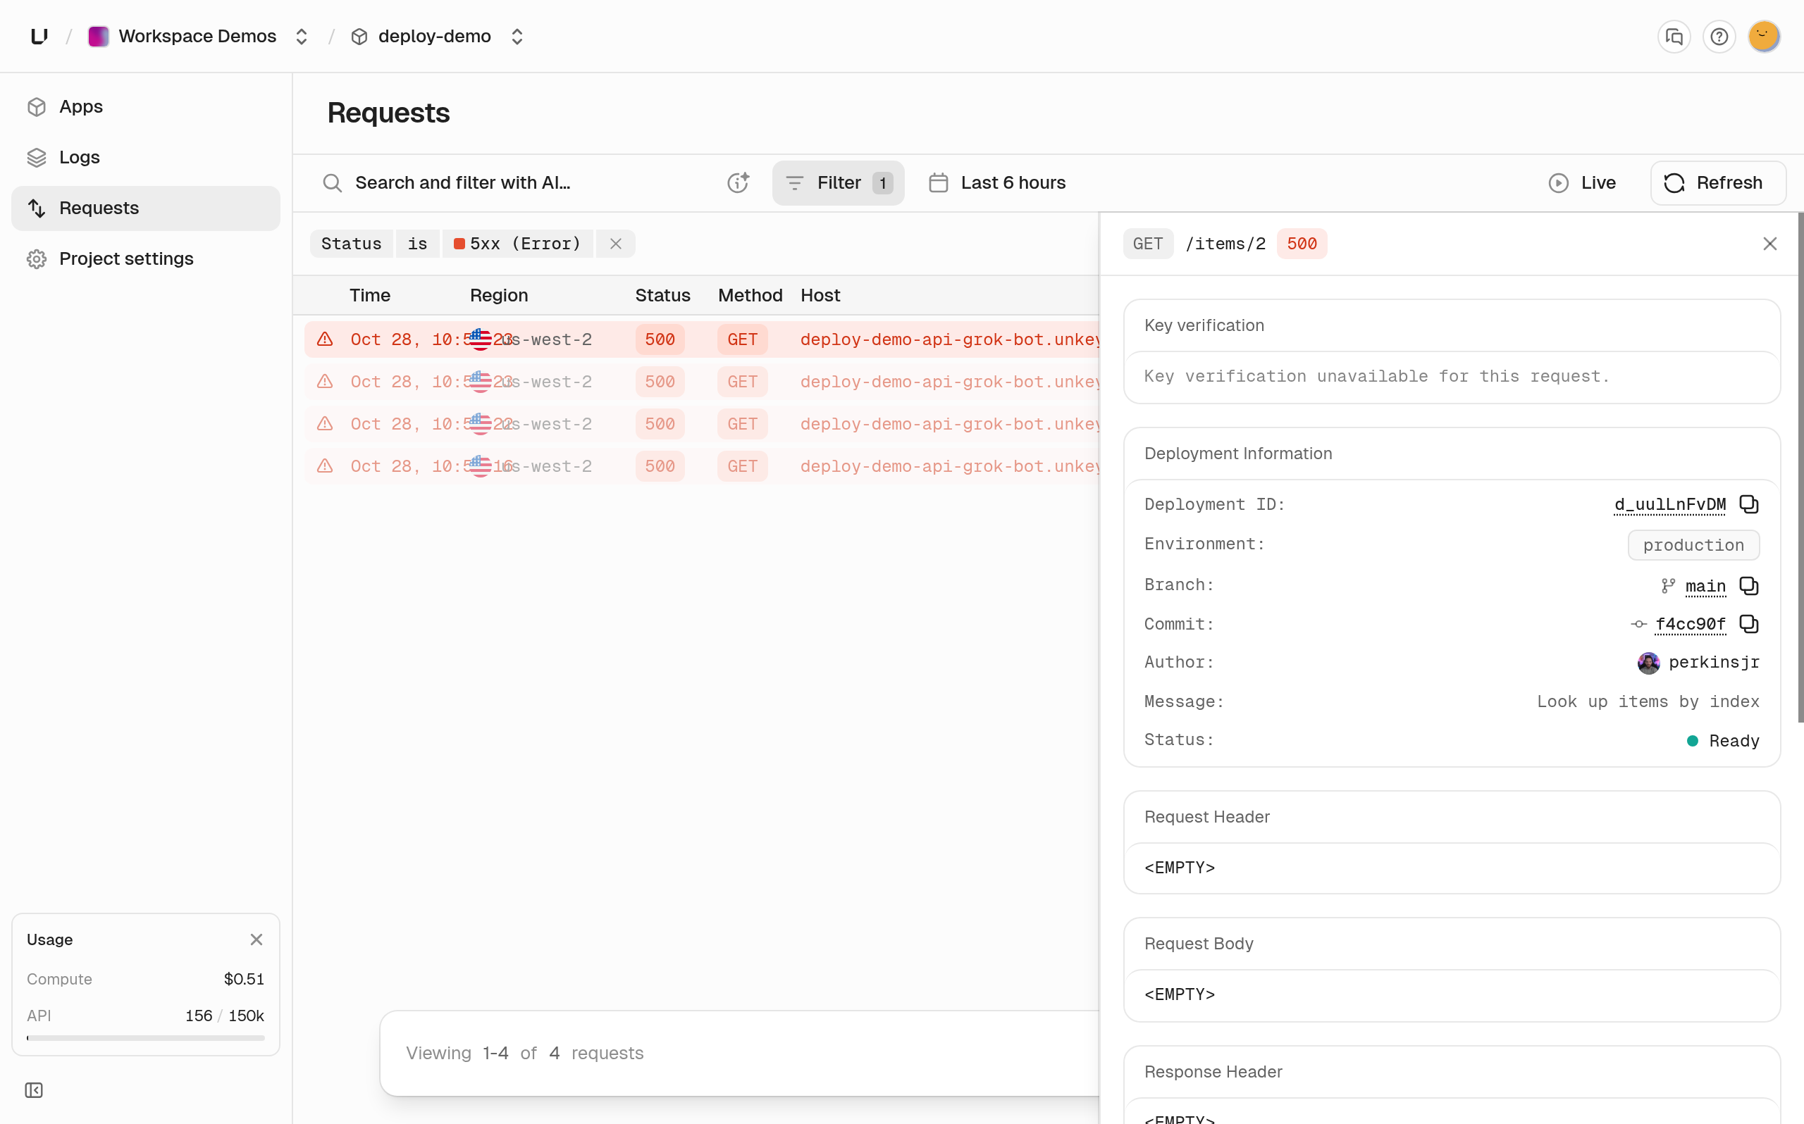Open commit f4cc90f link
The width and height of the screenshot is (1804, 1124).
coord(1691,624)
